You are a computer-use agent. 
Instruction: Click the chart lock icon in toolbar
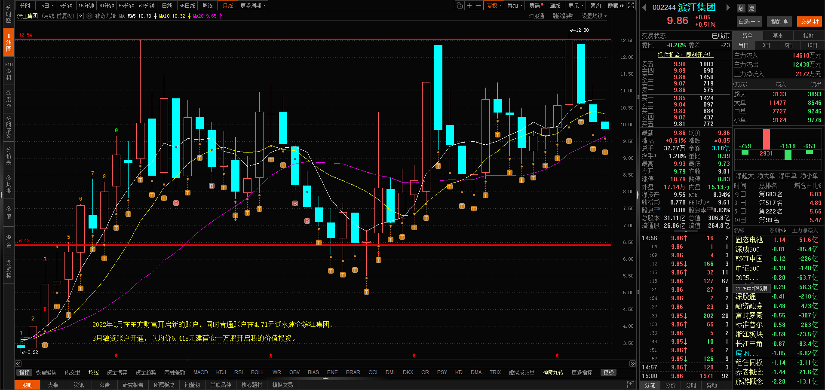[460, 6]
